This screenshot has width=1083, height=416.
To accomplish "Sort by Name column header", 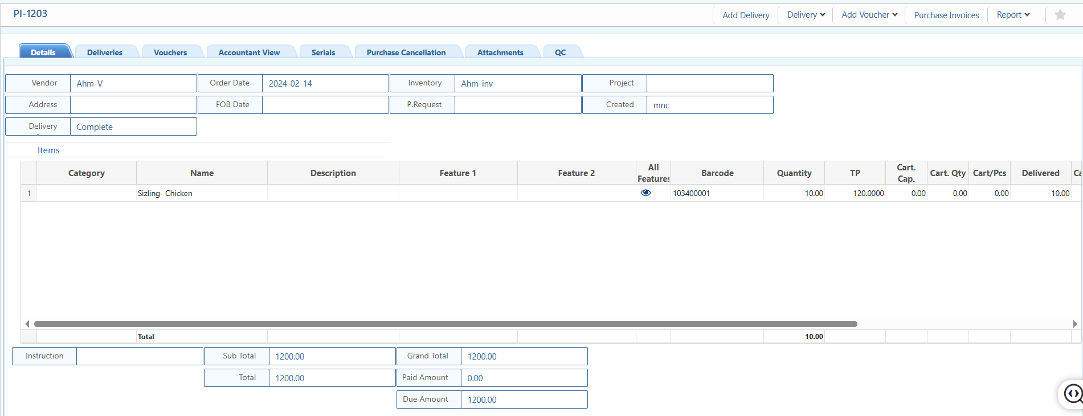I will click(x=202, y=173).
